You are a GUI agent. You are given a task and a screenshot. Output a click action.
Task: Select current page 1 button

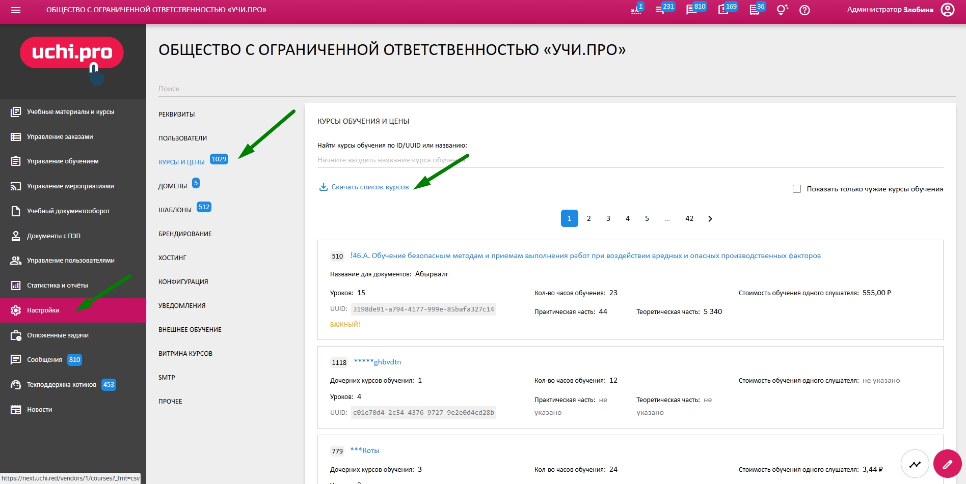(569, 218)
